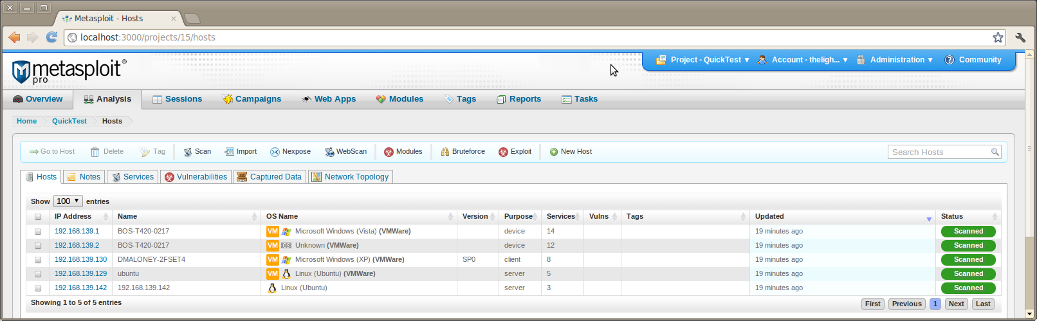Open the Sessions navigation tab

[x=177, y=99]
